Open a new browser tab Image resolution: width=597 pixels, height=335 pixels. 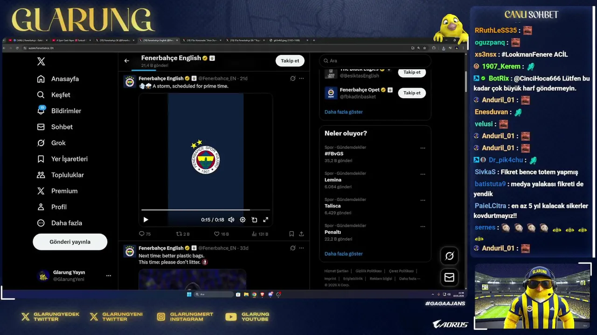click(314, 40)
